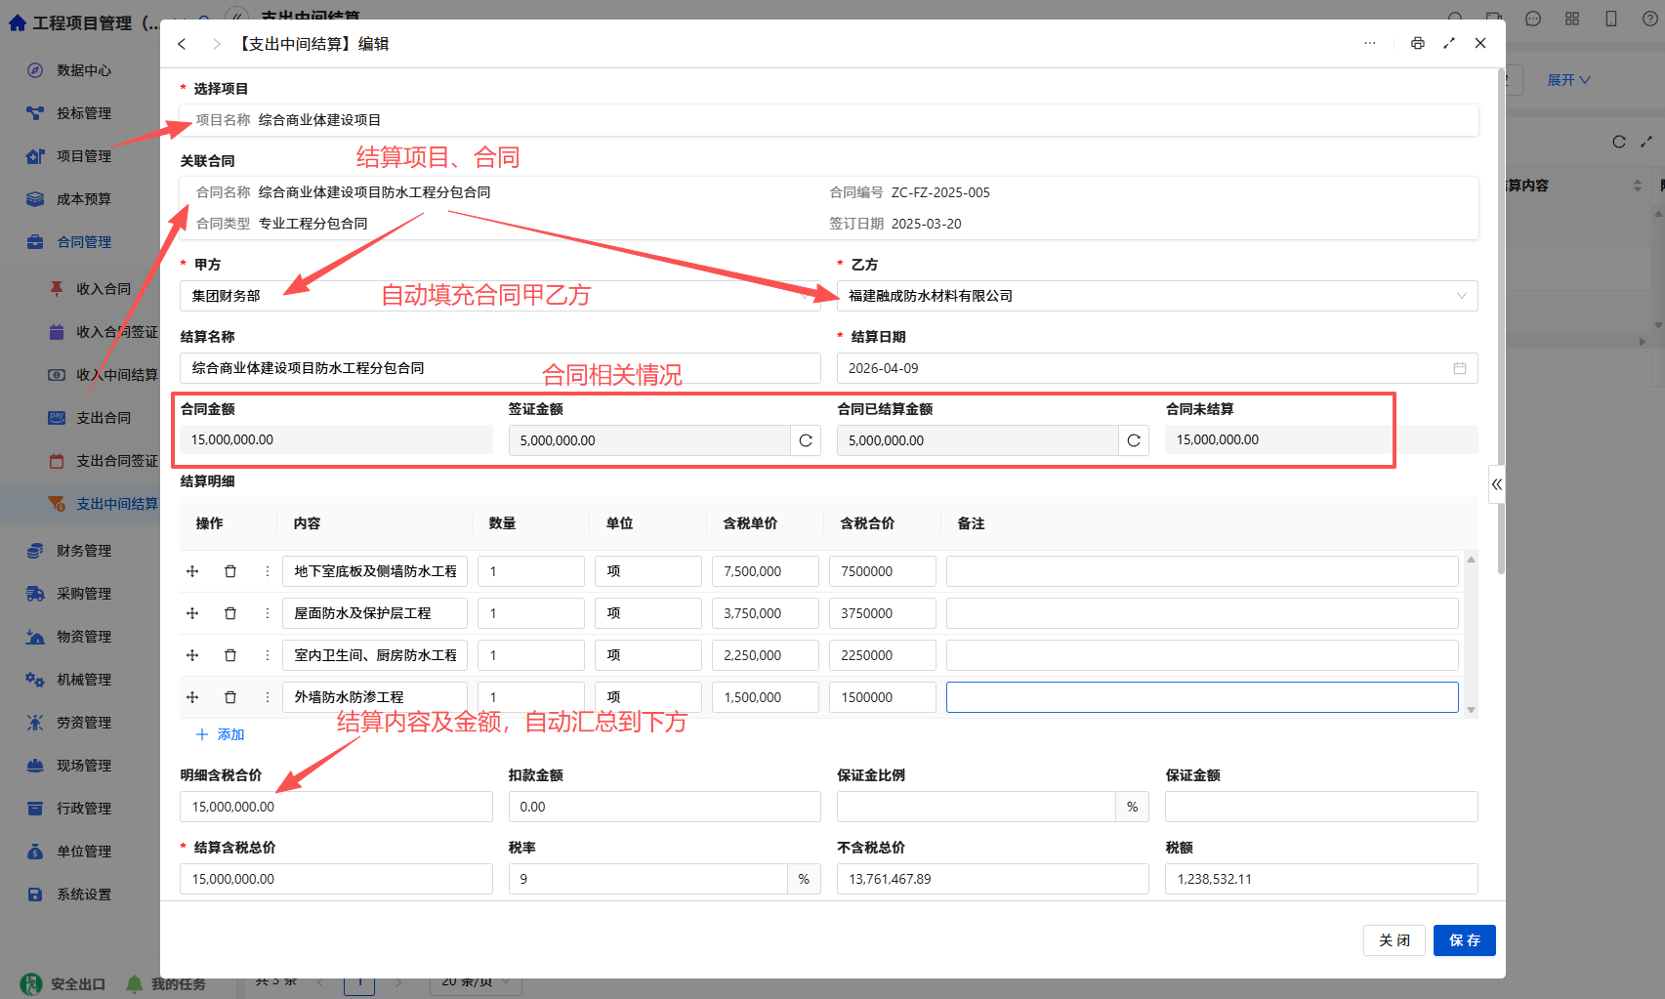Viewport: 1665px width, 999px height.
Task: Go to next record arrow
Action: pos(216,44)
